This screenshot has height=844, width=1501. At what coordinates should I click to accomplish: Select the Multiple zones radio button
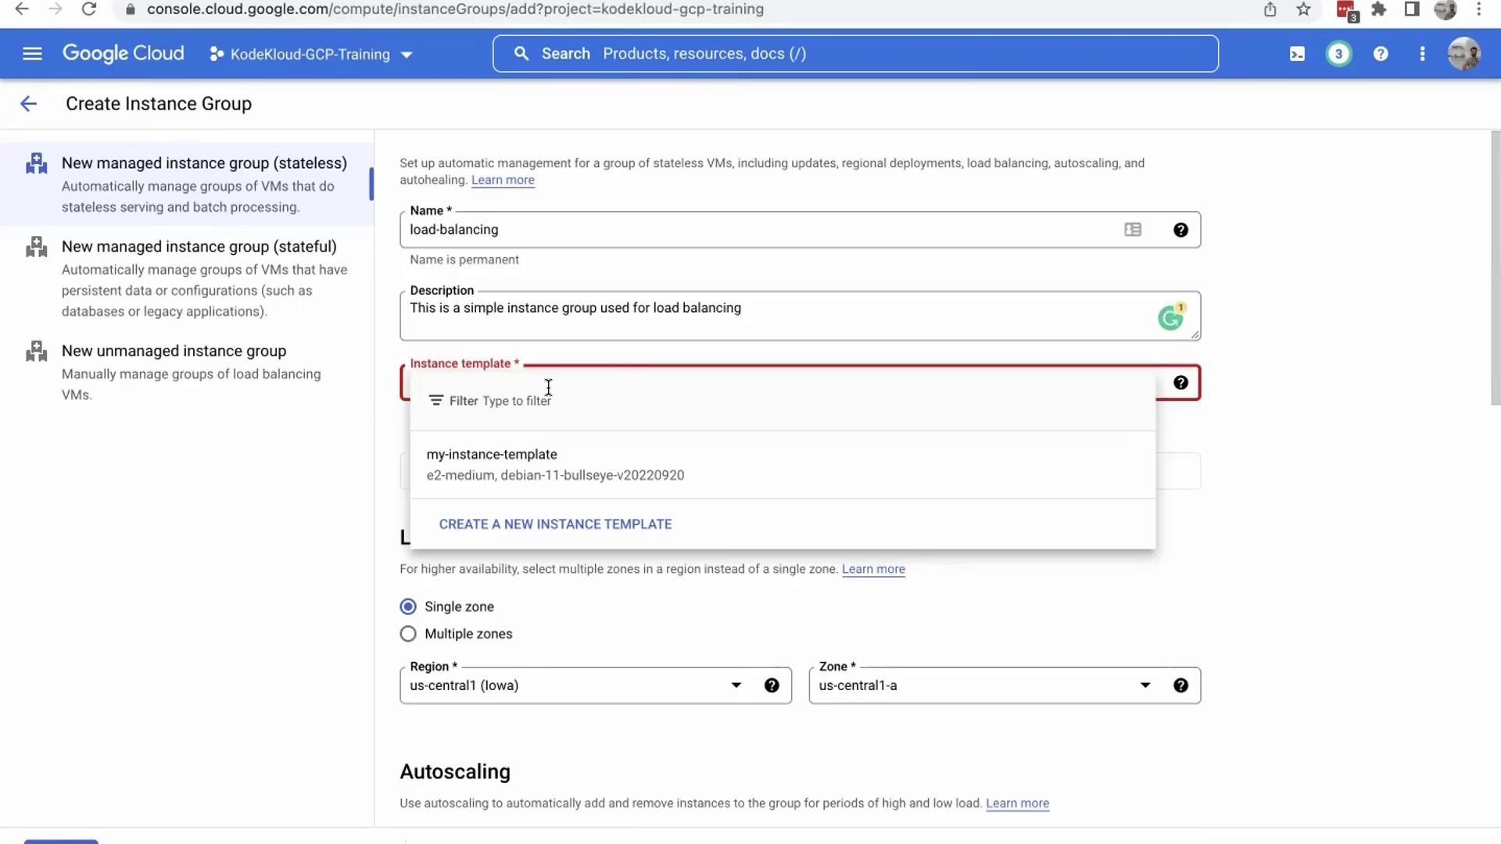pos(408,634)
